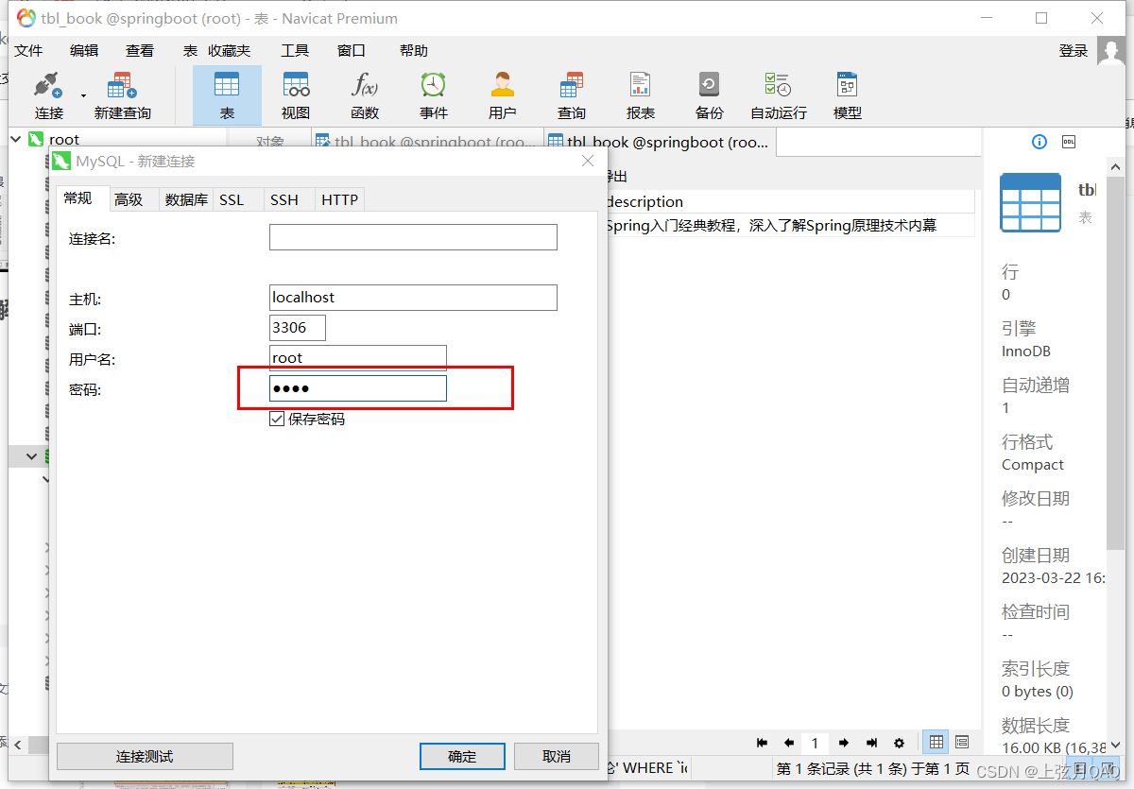Collapse the root connection in the sidebar
Viewport: 1134px width, 789px height.
point(15,139)
